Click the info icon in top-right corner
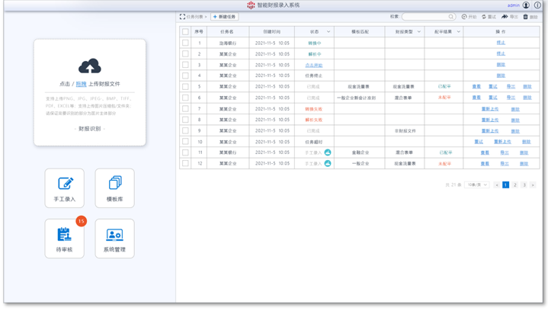Image resolution: width=548 pixels, height=311 pixels. pyautogui.click(x=537, y=5)
